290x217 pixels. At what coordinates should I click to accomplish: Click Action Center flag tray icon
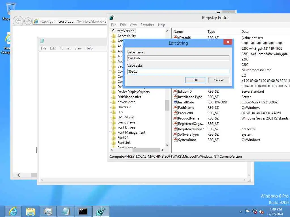[248, 211]
